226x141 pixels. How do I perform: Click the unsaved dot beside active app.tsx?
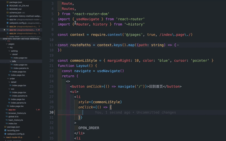(5, 30)
